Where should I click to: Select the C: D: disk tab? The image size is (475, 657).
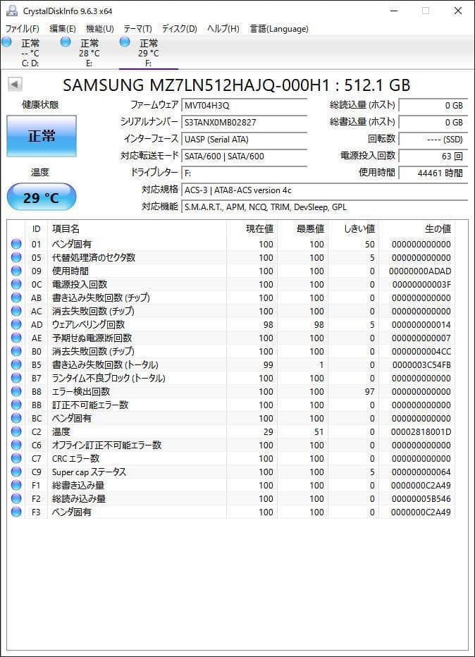[30, 53]
